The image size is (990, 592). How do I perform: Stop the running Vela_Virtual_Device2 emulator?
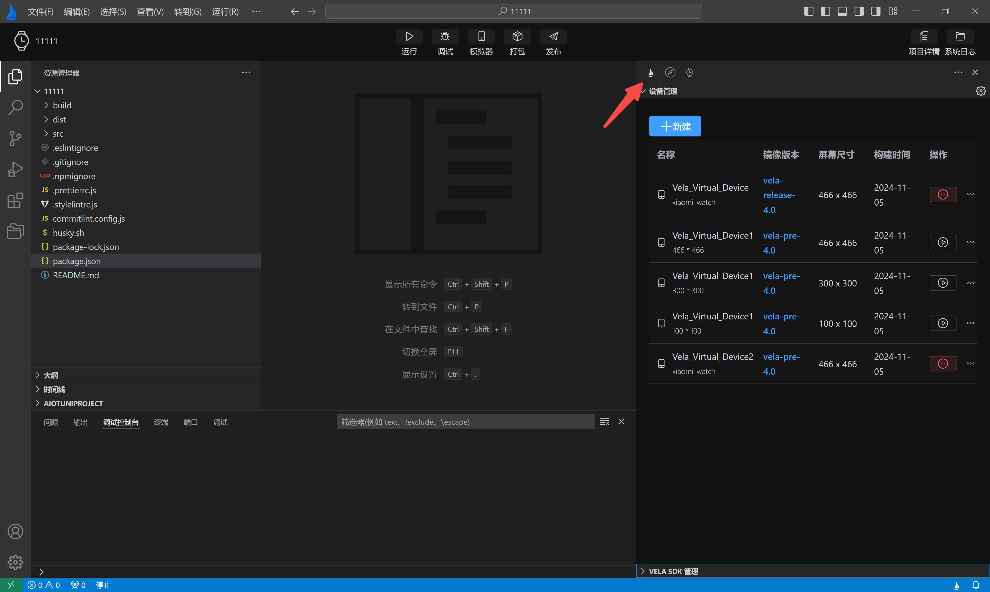click(x=943, y=363)
